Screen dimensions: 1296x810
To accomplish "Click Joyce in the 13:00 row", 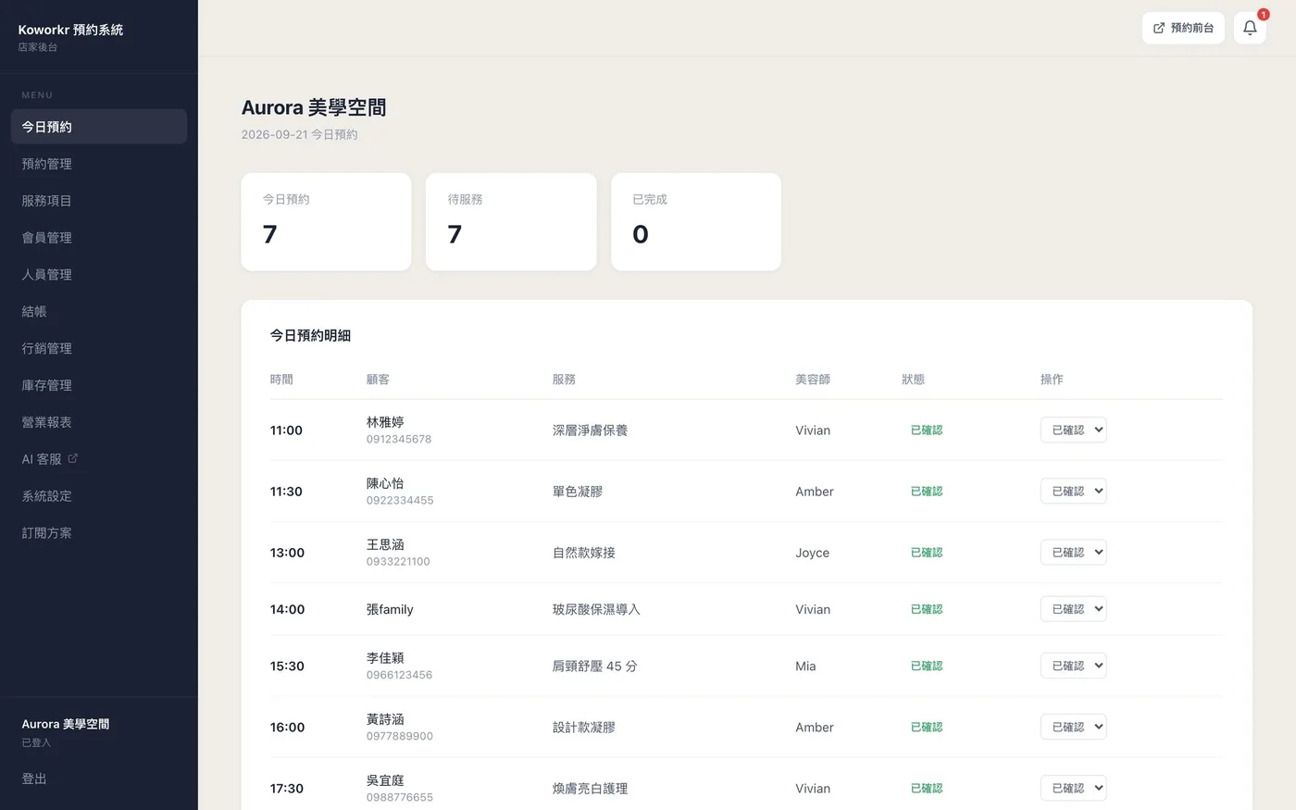I will coord(812,553).
